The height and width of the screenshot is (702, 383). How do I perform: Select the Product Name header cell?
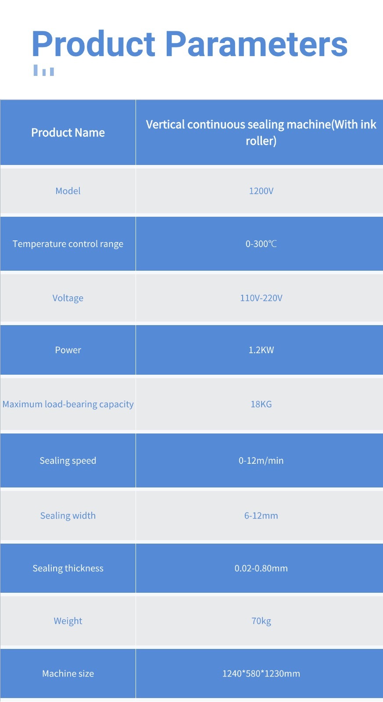pos(68,133)
